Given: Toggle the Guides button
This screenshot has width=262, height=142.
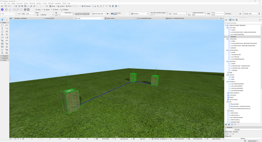Looking at the screenshot, I should click(x=61, y=6).
